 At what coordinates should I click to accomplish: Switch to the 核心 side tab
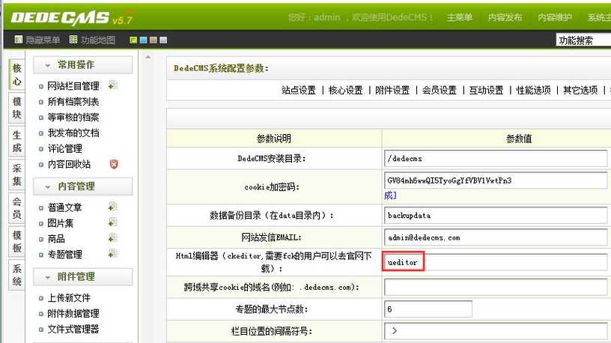[x=16, y=74]
